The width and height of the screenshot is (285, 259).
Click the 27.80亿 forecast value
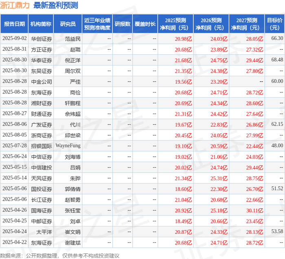[x=254, y=71]
